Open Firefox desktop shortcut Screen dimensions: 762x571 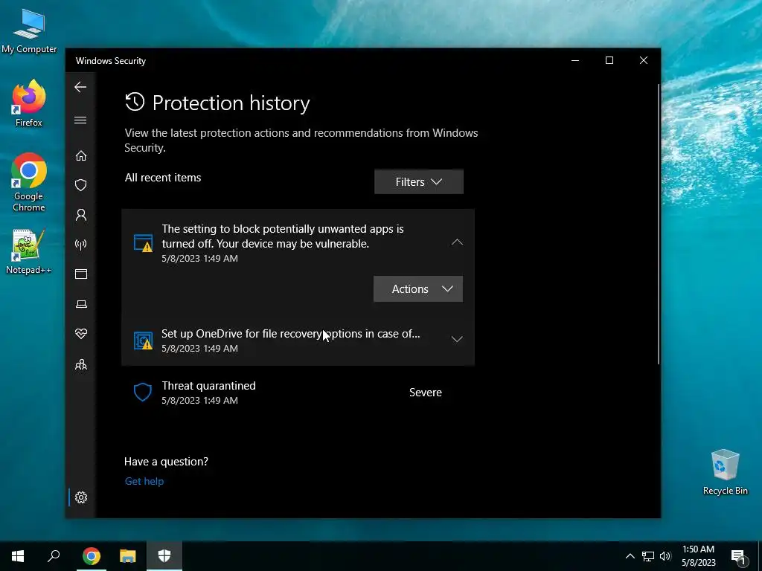click(x=29, y=103)
